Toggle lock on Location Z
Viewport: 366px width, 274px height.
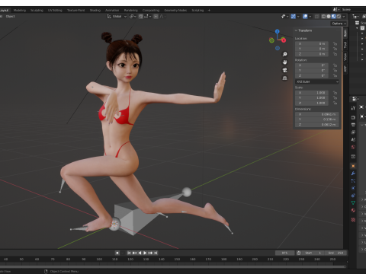point(335,54)
